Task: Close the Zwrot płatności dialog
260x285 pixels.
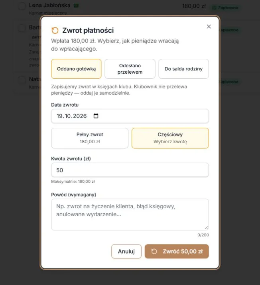Action: coord(209,27)
